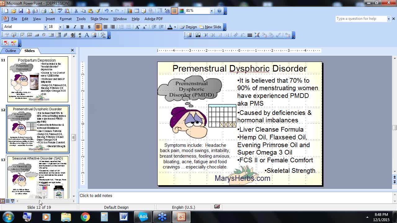The height and width of the screenshot is (223, 397).
Task: Click the spelling status book icon in status bar
Action: (x=217, y=207)
